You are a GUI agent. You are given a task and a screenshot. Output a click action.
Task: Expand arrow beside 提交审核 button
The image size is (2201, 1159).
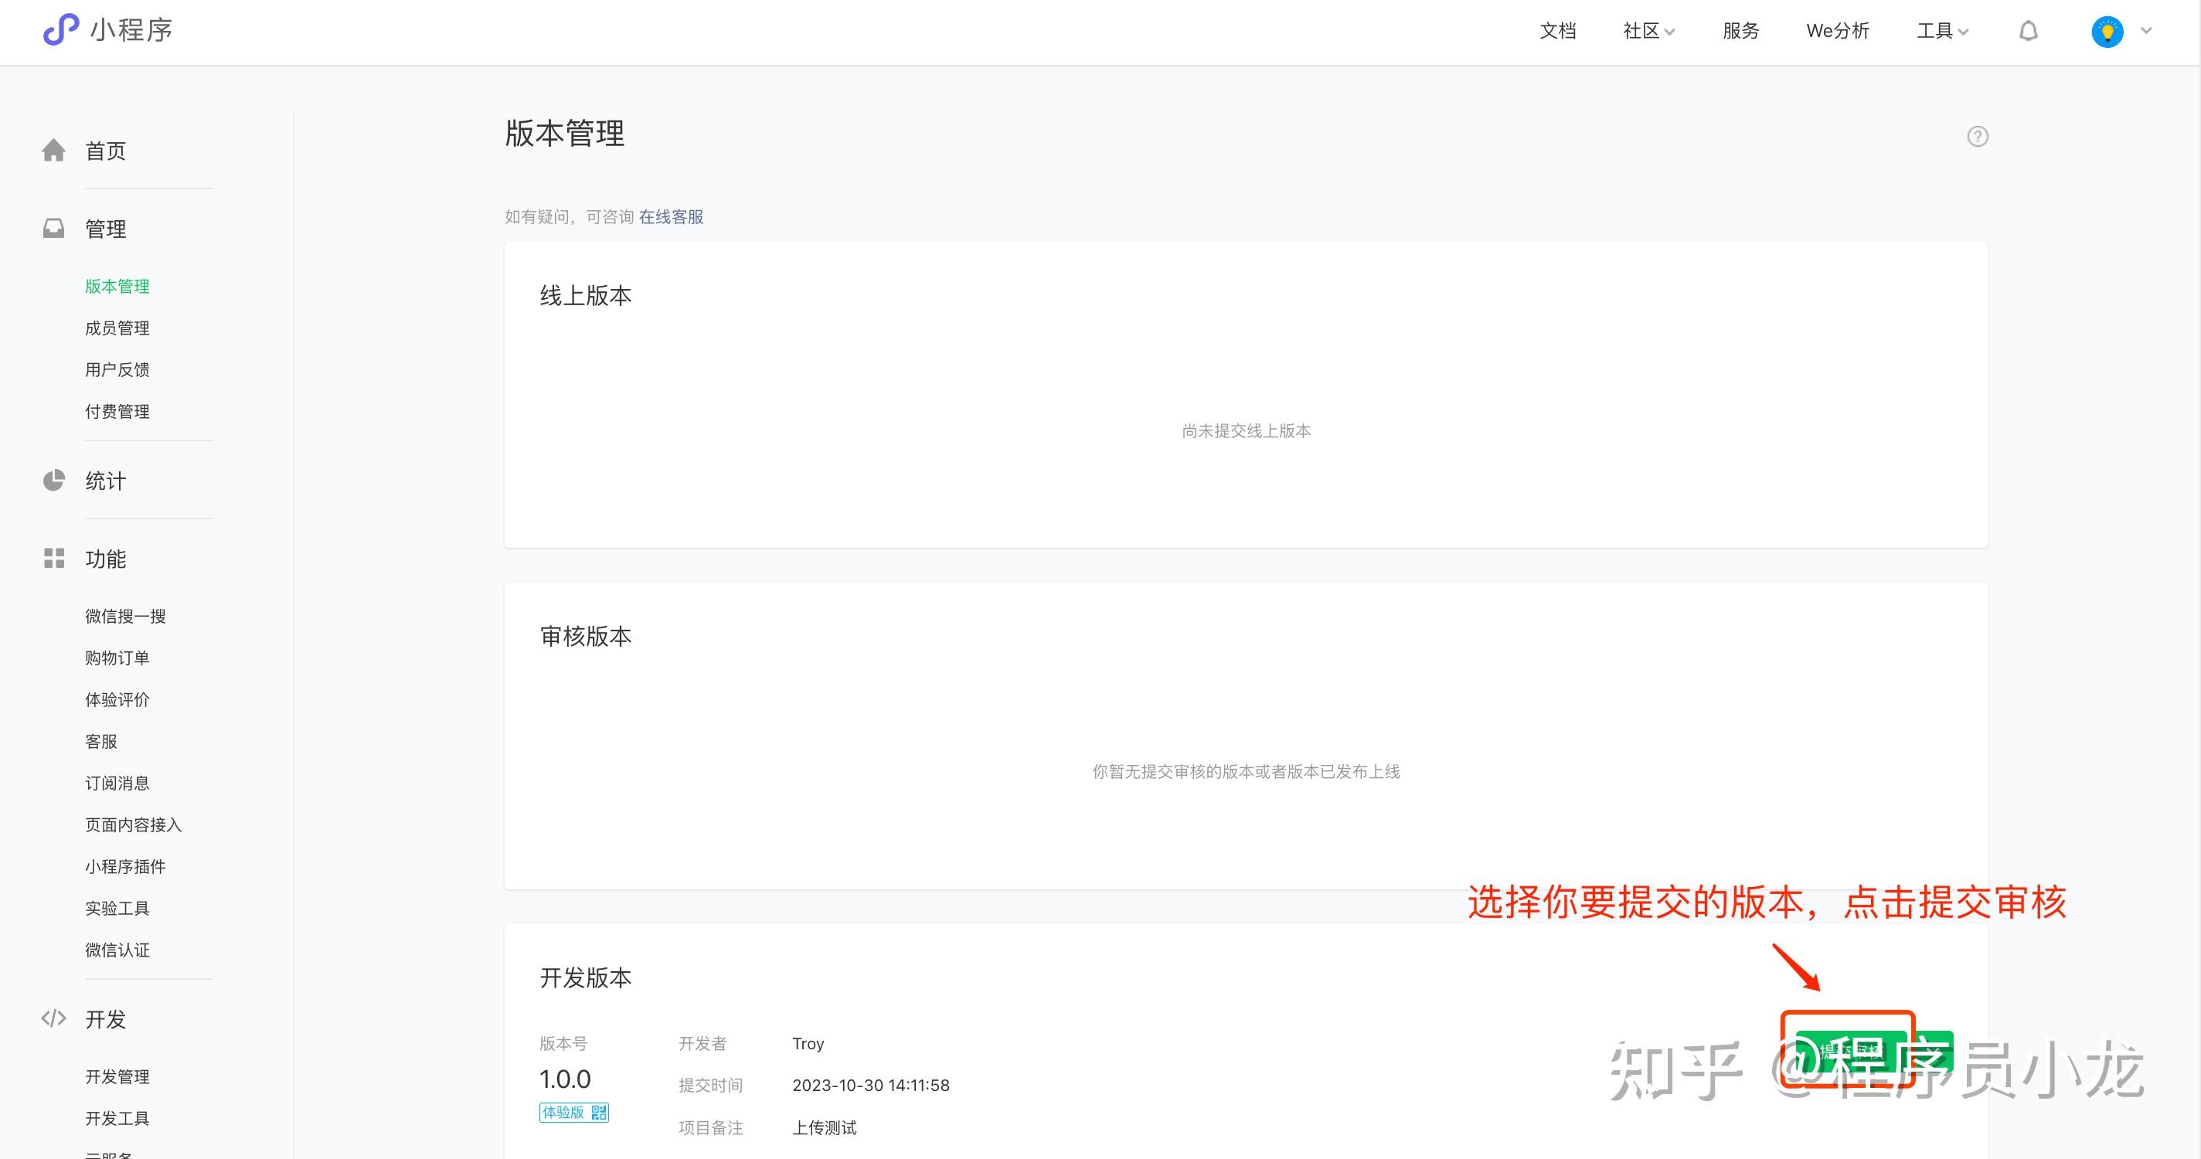(1933, 1051)
